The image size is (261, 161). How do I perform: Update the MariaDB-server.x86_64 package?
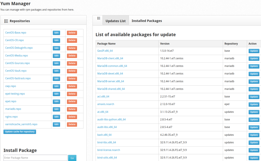(x=254, y=82)
